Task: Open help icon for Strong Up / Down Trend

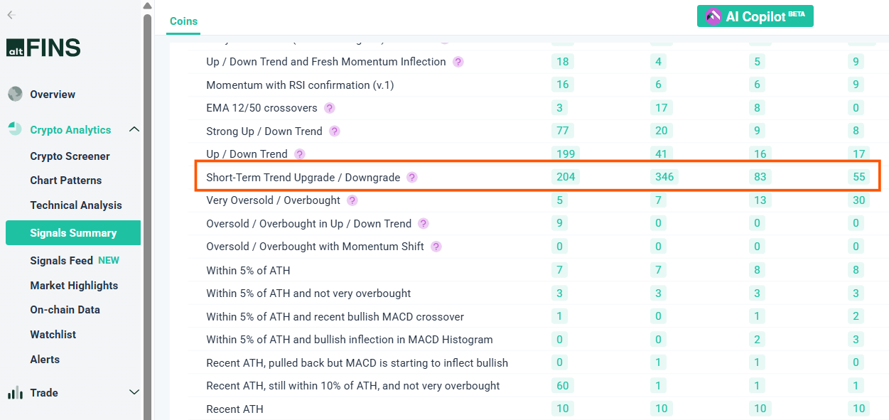Action: coord(335,131)
